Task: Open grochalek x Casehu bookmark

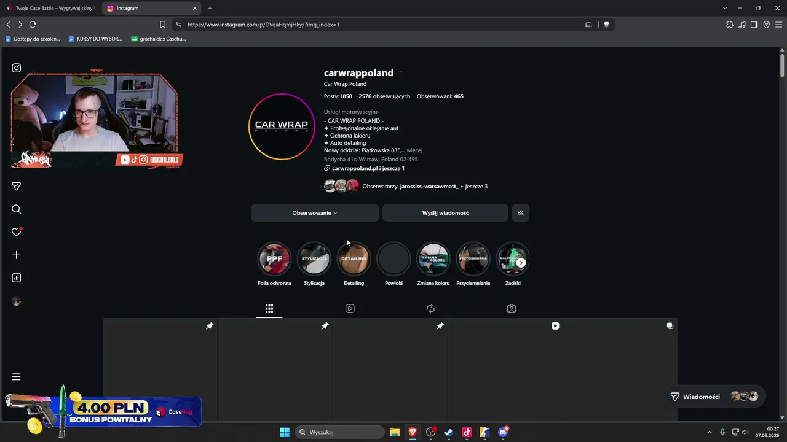Action: click(x=158, y=39)
